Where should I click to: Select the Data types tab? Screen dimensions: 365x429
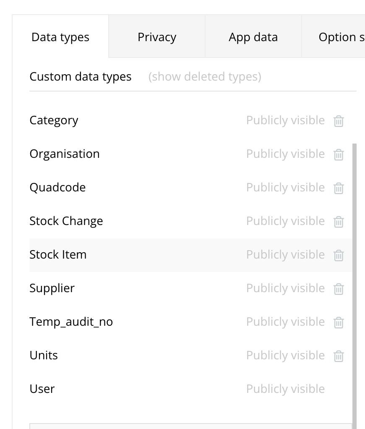pos(60,37)
